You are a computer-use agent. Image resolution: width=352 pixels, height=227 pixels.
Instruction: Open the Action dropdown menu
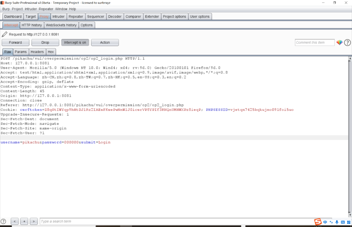pos(105,42)
